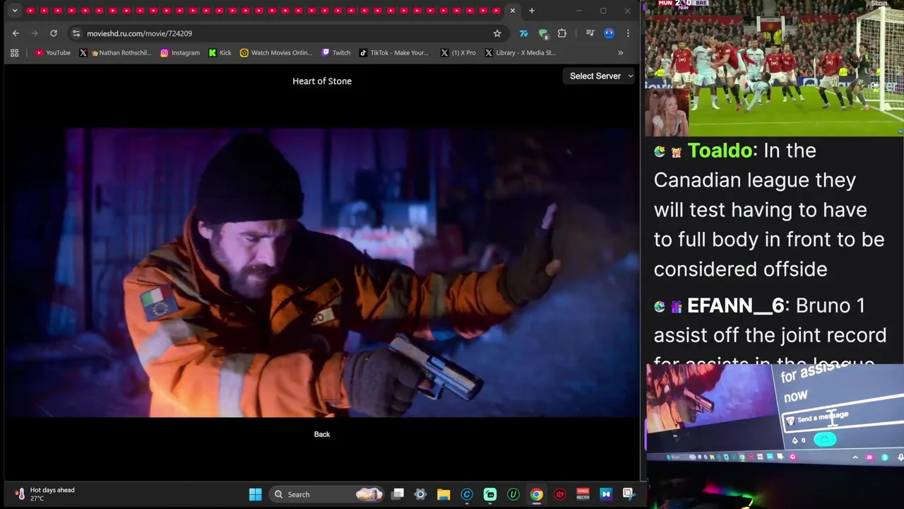Open Library - X Media St... bookmark
The height and width of the screenshot is (509, 904).
520,52
